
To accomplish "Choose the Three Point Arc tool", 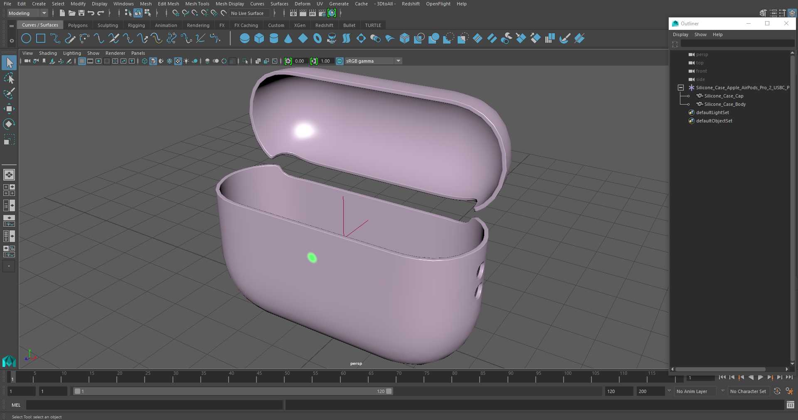I will click(x=84, y=39).
